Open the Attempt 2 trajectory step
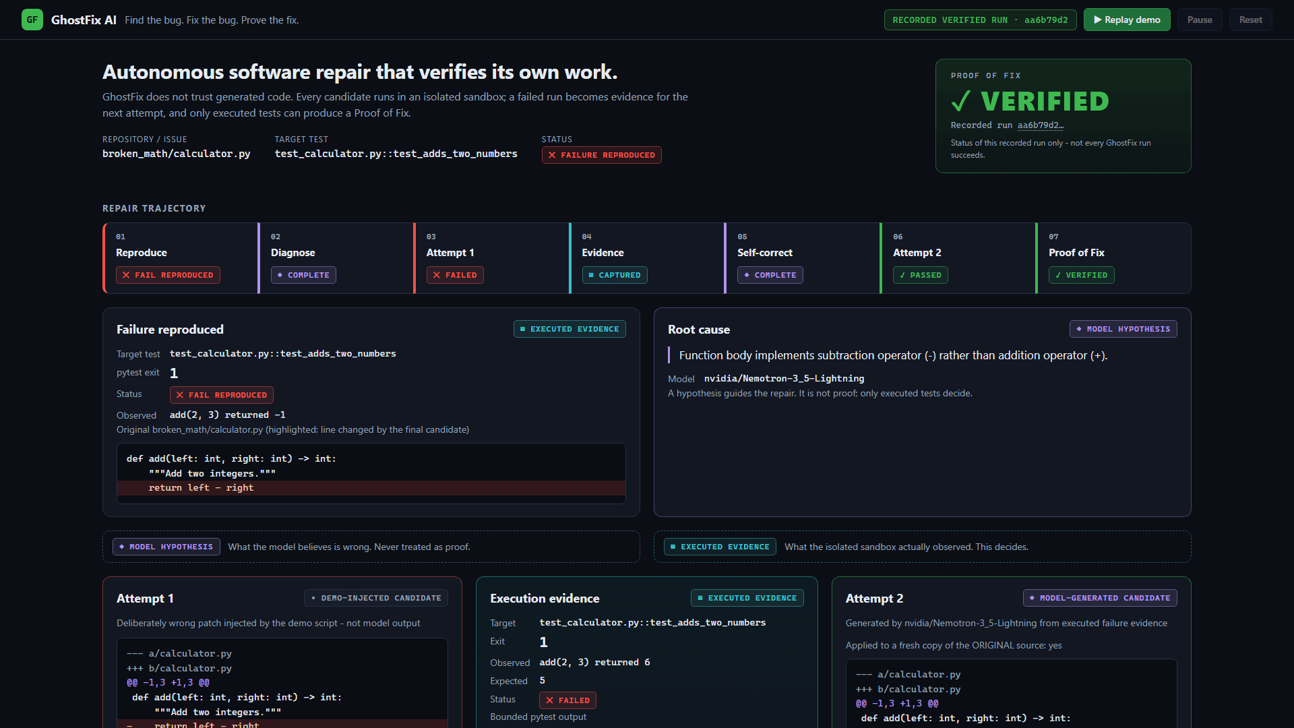 point(958,258)
